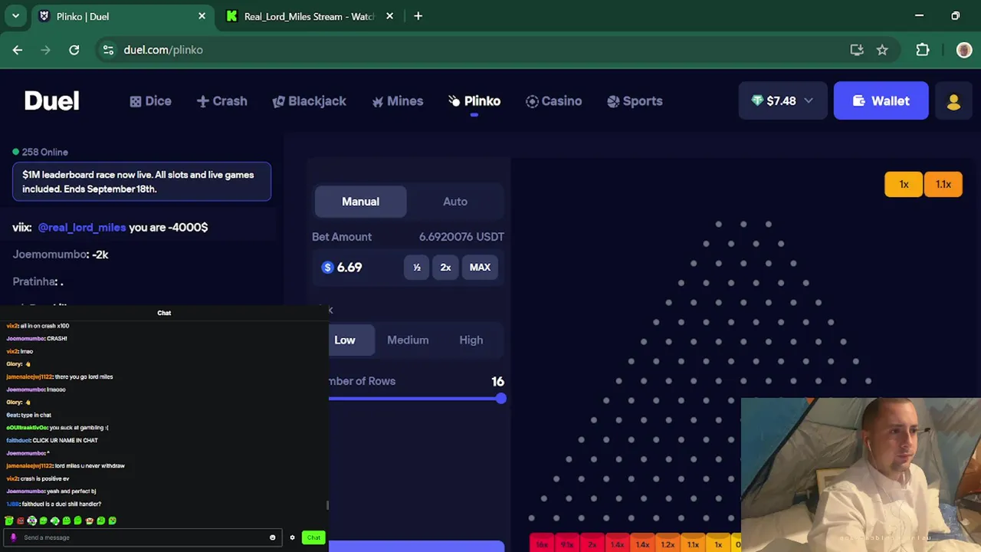Click the stream chat scrollbar
This screenshot has height=552, width=981.
click(x=327, y=504)
